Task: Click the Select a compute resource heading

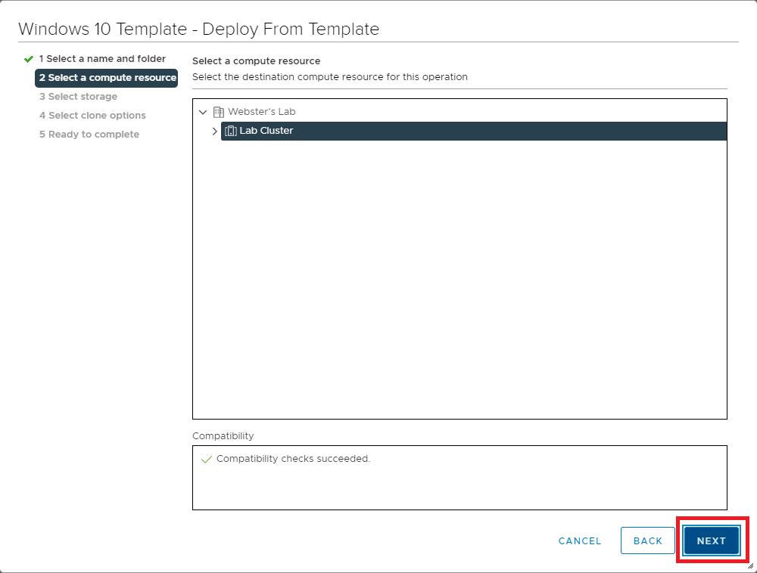Action: pos(256,61)
